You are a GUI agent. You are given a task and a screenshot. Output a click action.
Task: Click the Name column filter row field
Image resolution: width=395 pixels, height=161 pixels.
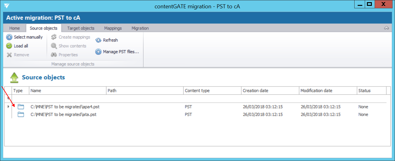tap(68, 99)
